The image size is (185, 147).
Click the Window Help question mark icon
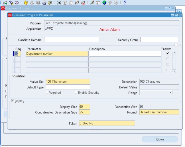tap(125, 3)
